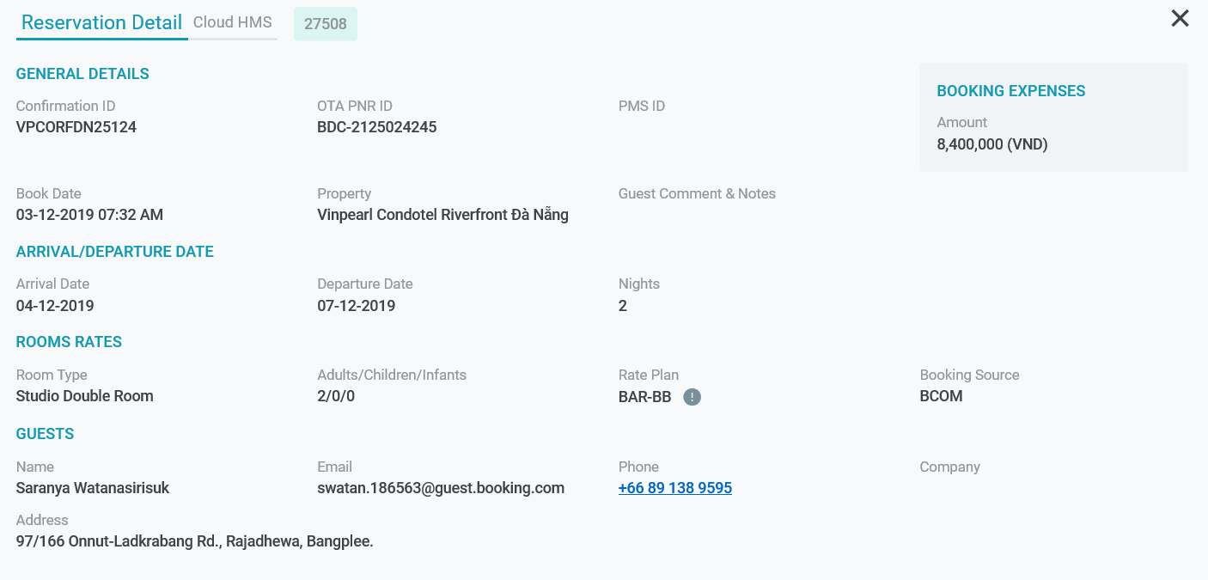Click the Booking Expenses panel heading
The width and height of the screenshot is (1208, 580).
pos(1011,91)
